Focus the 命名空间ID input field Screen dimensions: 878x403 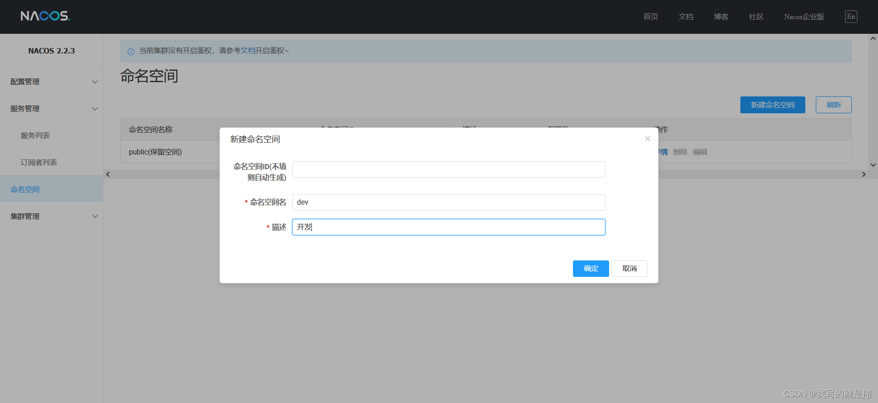pos(449,170)
